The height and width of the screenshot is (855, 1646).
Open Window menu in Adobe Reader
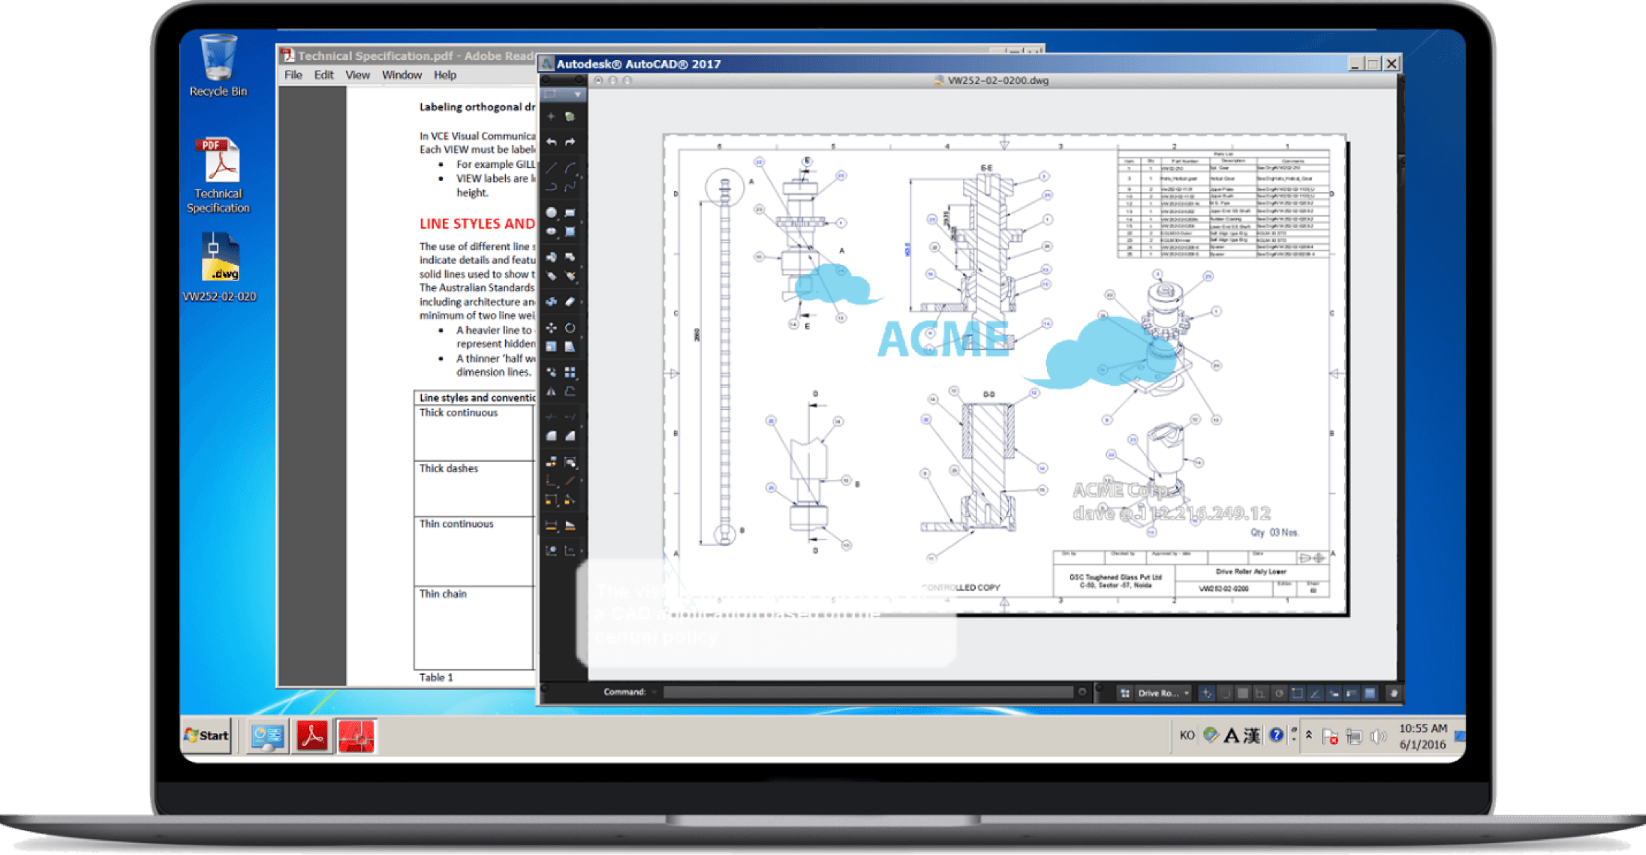pyautogui.click(x=402, y=75)
